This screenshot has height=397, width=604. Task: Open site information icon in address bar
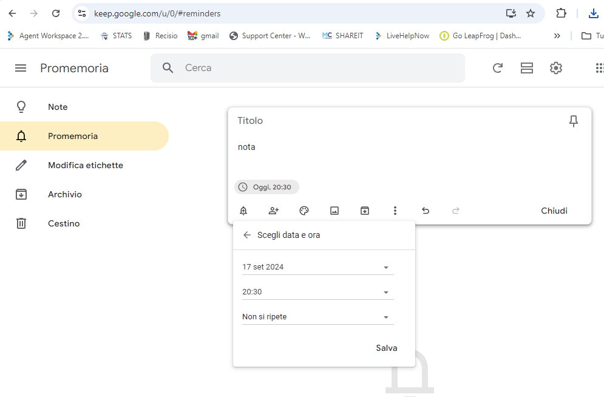click(x=82, y=13)
